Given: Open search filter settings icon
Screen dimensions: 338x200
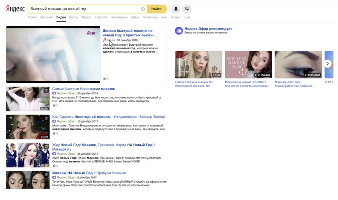Looking at the screenshot, I should pos(187,9).
